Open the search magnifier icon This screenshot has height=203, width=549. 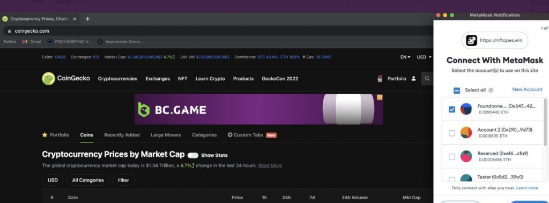tap(427, 78)
